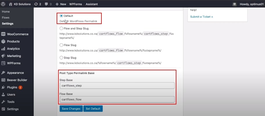This screenshot has width=265, height=116.
Task: Click Assistant in the admin bar
Action: tap(92, 4)
